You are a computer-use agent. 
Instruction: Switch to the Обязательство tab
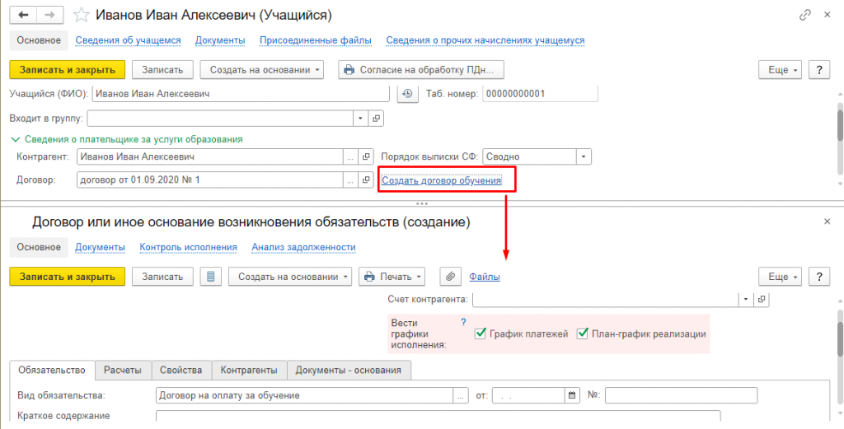pyautogui.click(x=52, y=370)
